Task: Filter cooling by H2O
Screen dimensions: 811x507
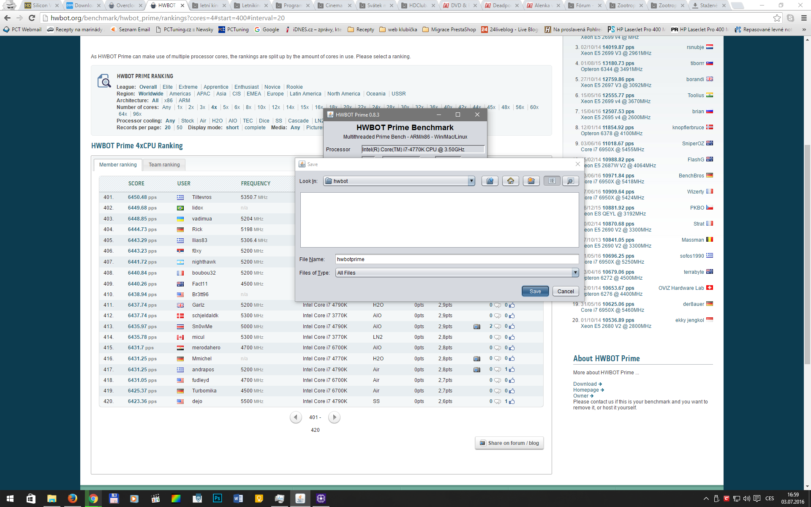Action: click(217, 121)
